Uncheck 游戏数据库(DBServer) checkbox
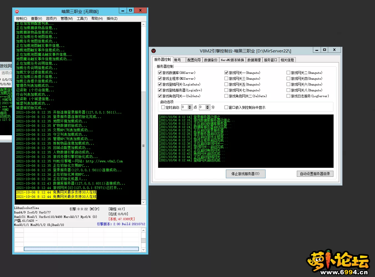375x277 pixels. 160,73
